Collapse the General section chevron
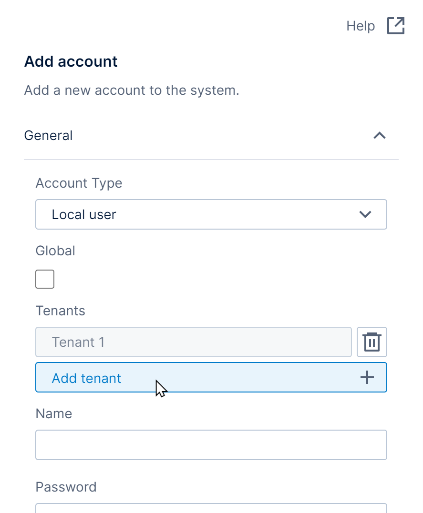This screenshot has height=513, width=423. point(379,136)
